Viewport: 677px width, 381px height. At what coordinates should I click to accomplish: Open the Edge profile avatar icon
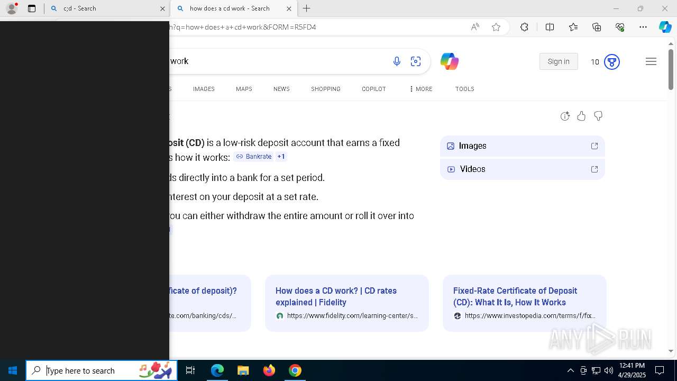[11, 8]
